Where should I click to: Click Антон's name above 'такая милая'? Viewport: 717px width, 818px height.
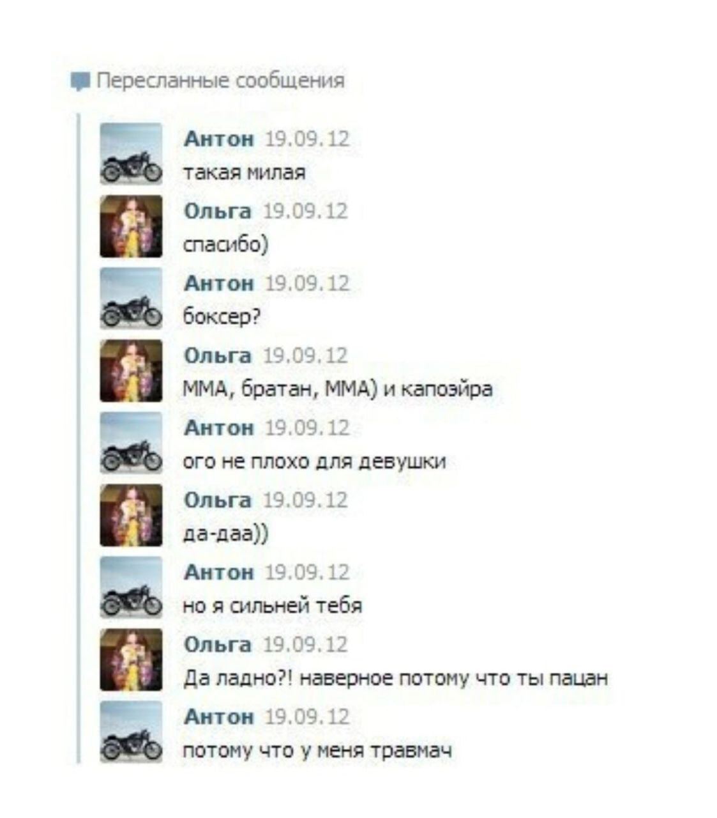click(x=219, y=139)
